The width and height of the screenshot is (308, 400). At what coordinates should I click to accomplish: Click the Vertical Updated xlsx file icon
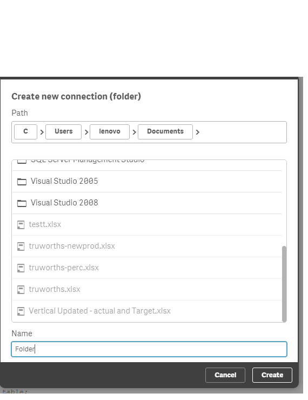[x=21, y=311]
